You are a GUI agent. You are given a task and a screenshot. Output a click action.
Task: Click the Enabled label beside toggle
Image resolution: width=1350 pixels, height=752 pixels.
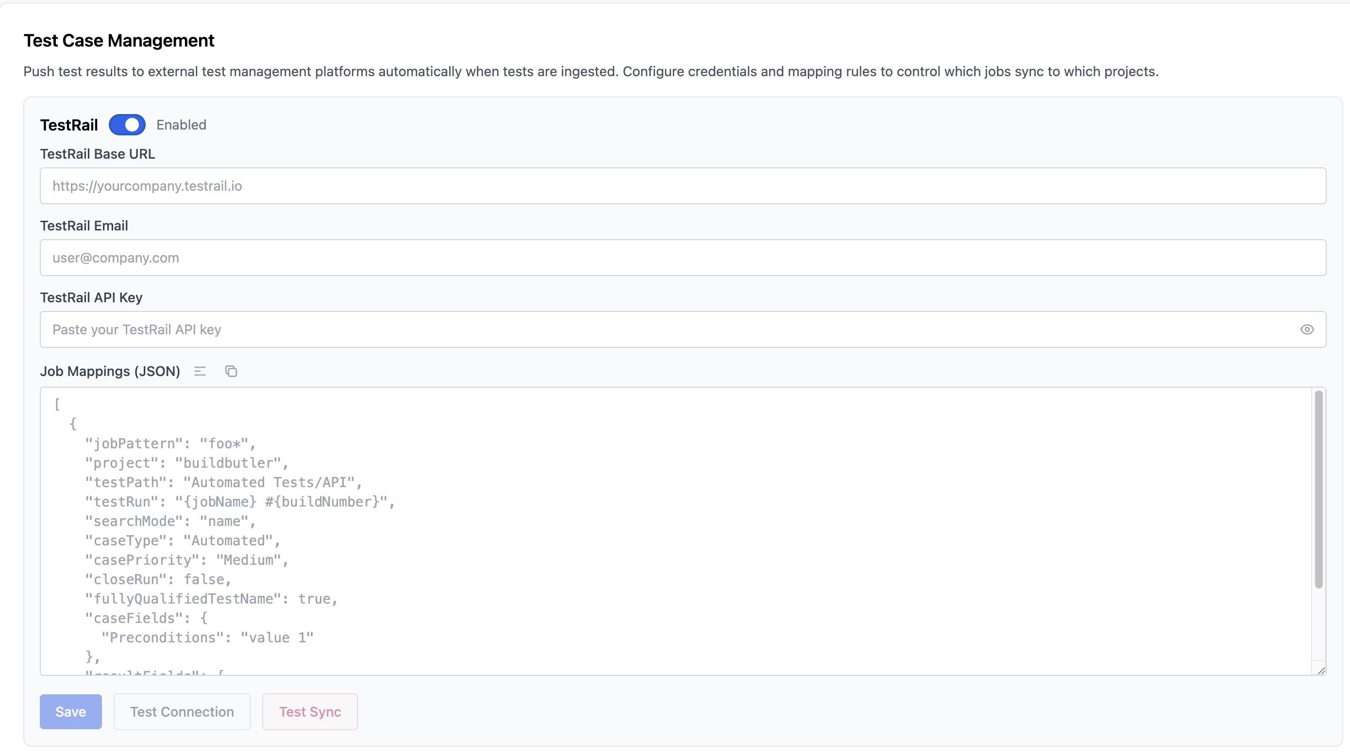point(181,125)
